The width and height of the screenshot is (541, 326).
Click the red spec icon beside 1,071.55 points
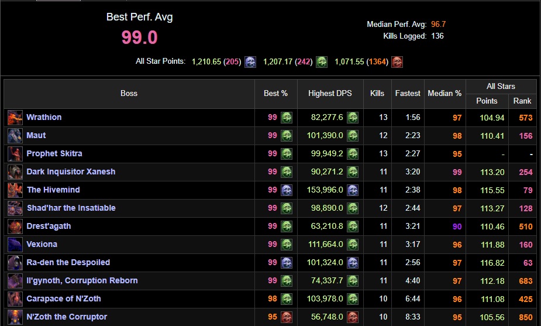397,62
